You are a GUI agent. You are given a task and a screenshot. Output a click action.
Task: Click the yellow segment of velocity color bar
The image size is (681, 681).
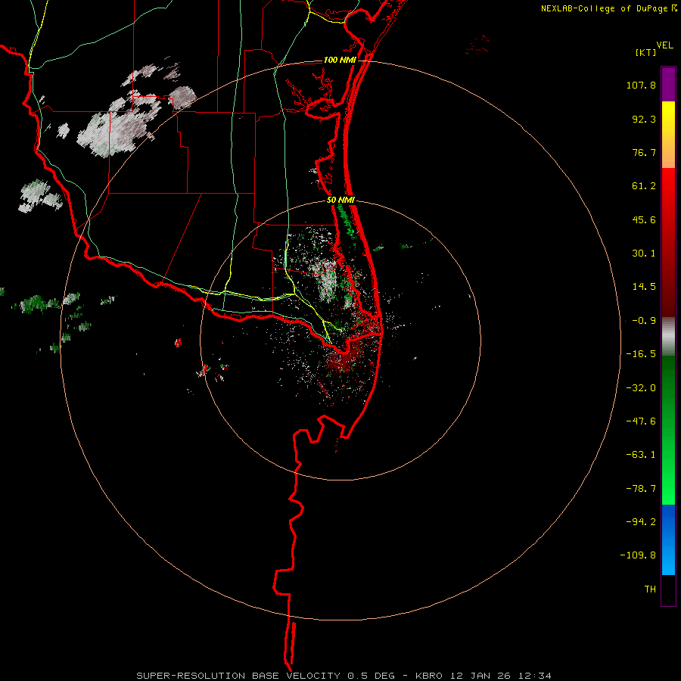point(668,135)
